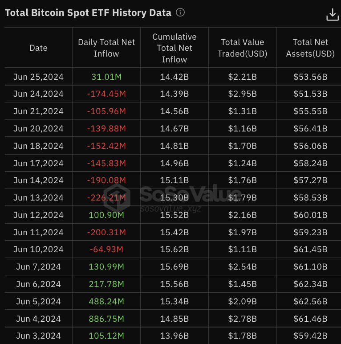Select the Jun 3,2024 row date
The height and width of the screenshot is (344, 341).
[x=38, y=336]
